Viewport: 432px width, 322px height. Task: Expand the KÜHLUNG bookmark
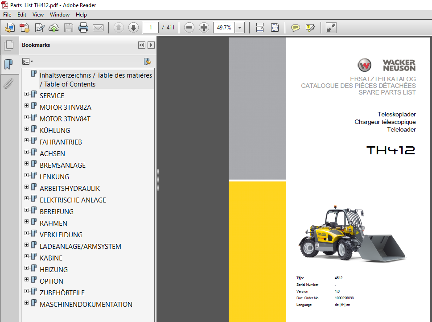pos(26,129)
